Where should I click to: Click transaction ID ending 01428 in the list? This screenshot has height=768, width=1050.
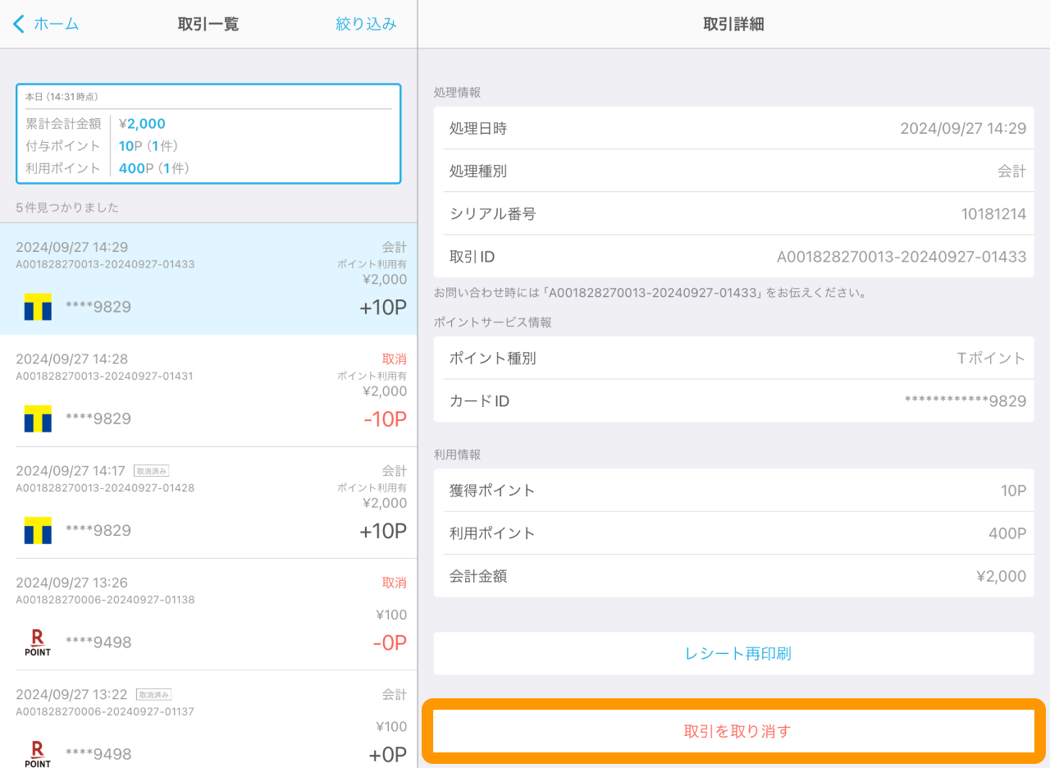point(105,487)
